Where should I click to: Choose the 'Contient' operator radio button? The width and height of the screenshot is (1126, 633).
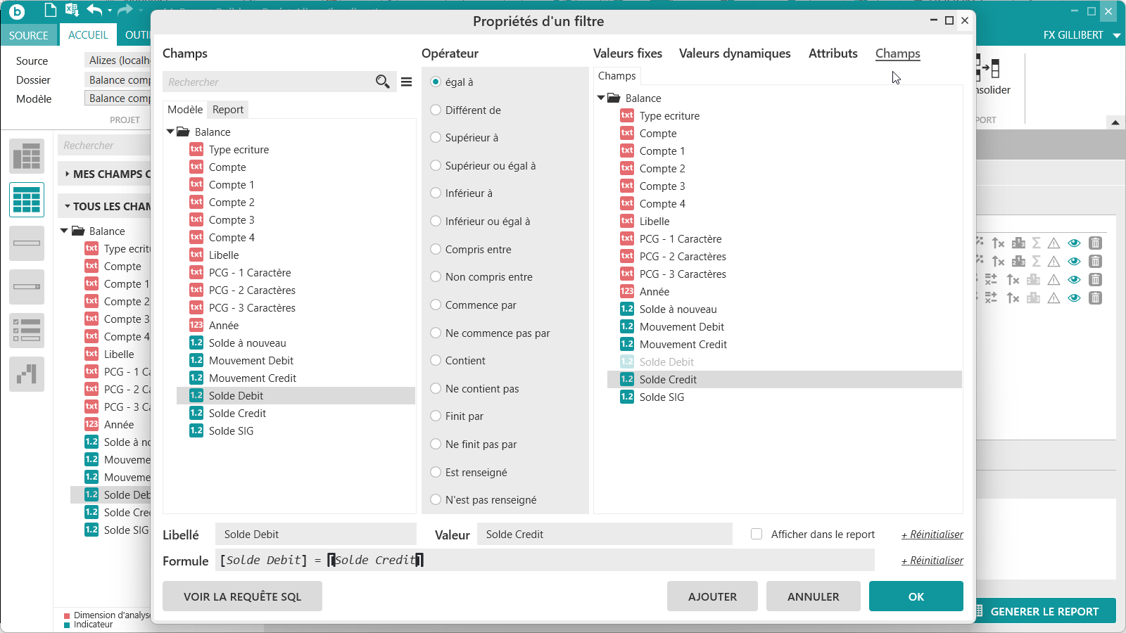[436, 361]
